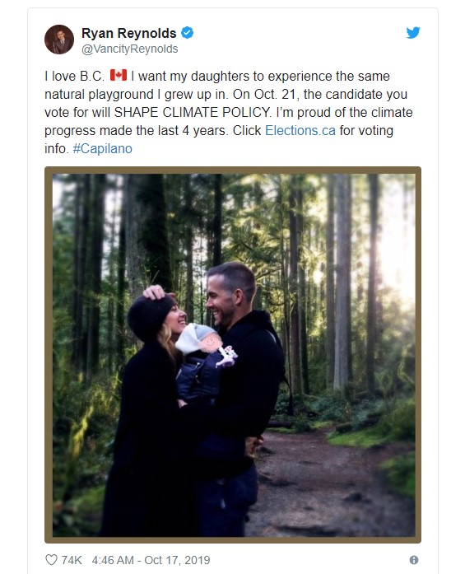Click the Ryan Reynolds display name
Image resolution: width=465 pixels, height=574 pixels.
pyautogui.click(x=128, y=33)
